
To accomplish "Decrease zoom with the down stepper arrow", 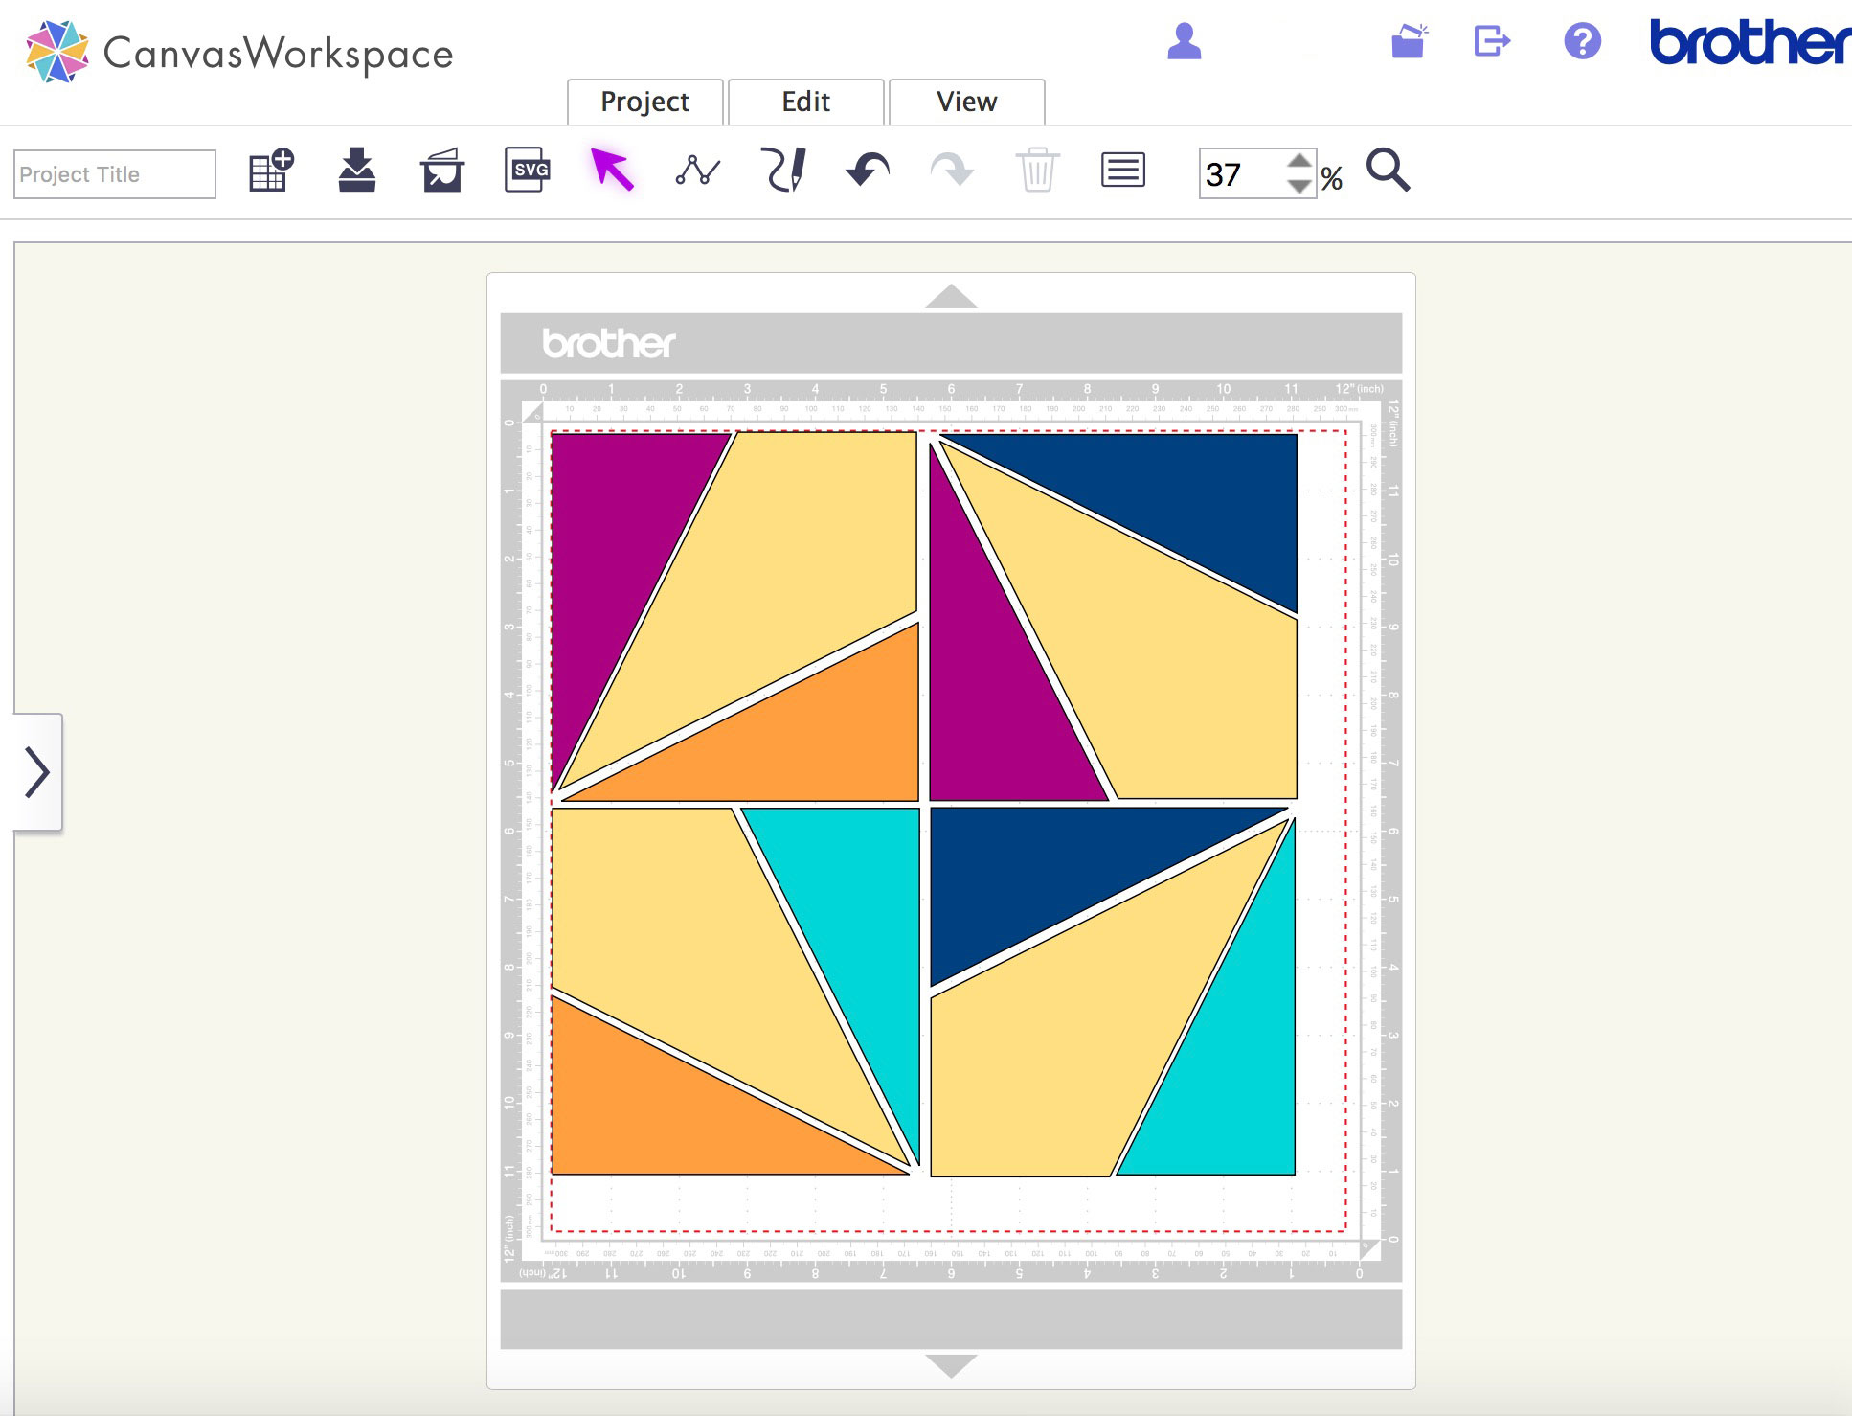I will [1299, 186].
